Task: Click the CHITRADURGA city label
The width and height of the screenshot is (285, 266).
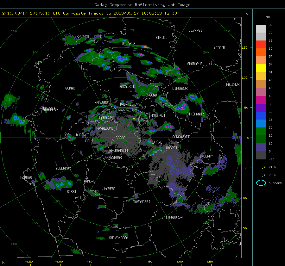Action: point(172,217)
